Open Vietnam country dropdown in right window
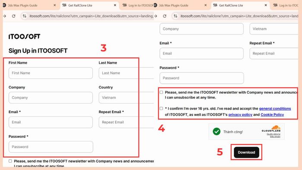 [274, 29]
